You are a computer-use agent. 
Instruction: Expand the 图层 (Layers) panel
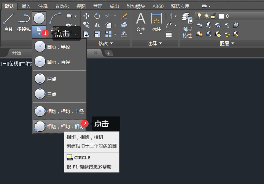(227, 44)
